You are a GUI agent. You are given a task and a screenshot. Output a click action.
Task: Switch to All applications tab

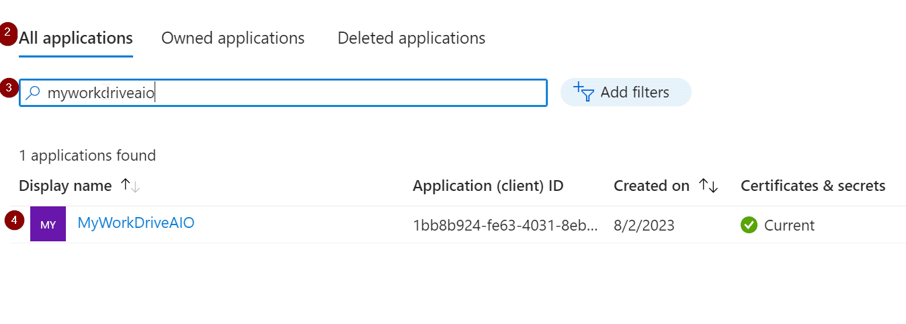[x=75, y=38]
